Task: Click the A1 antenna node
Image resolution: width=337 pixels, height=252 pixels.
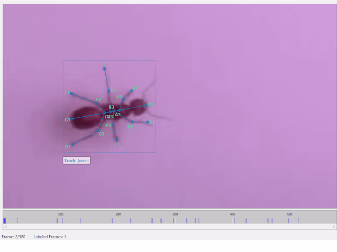Action: [x=131, y=91]
